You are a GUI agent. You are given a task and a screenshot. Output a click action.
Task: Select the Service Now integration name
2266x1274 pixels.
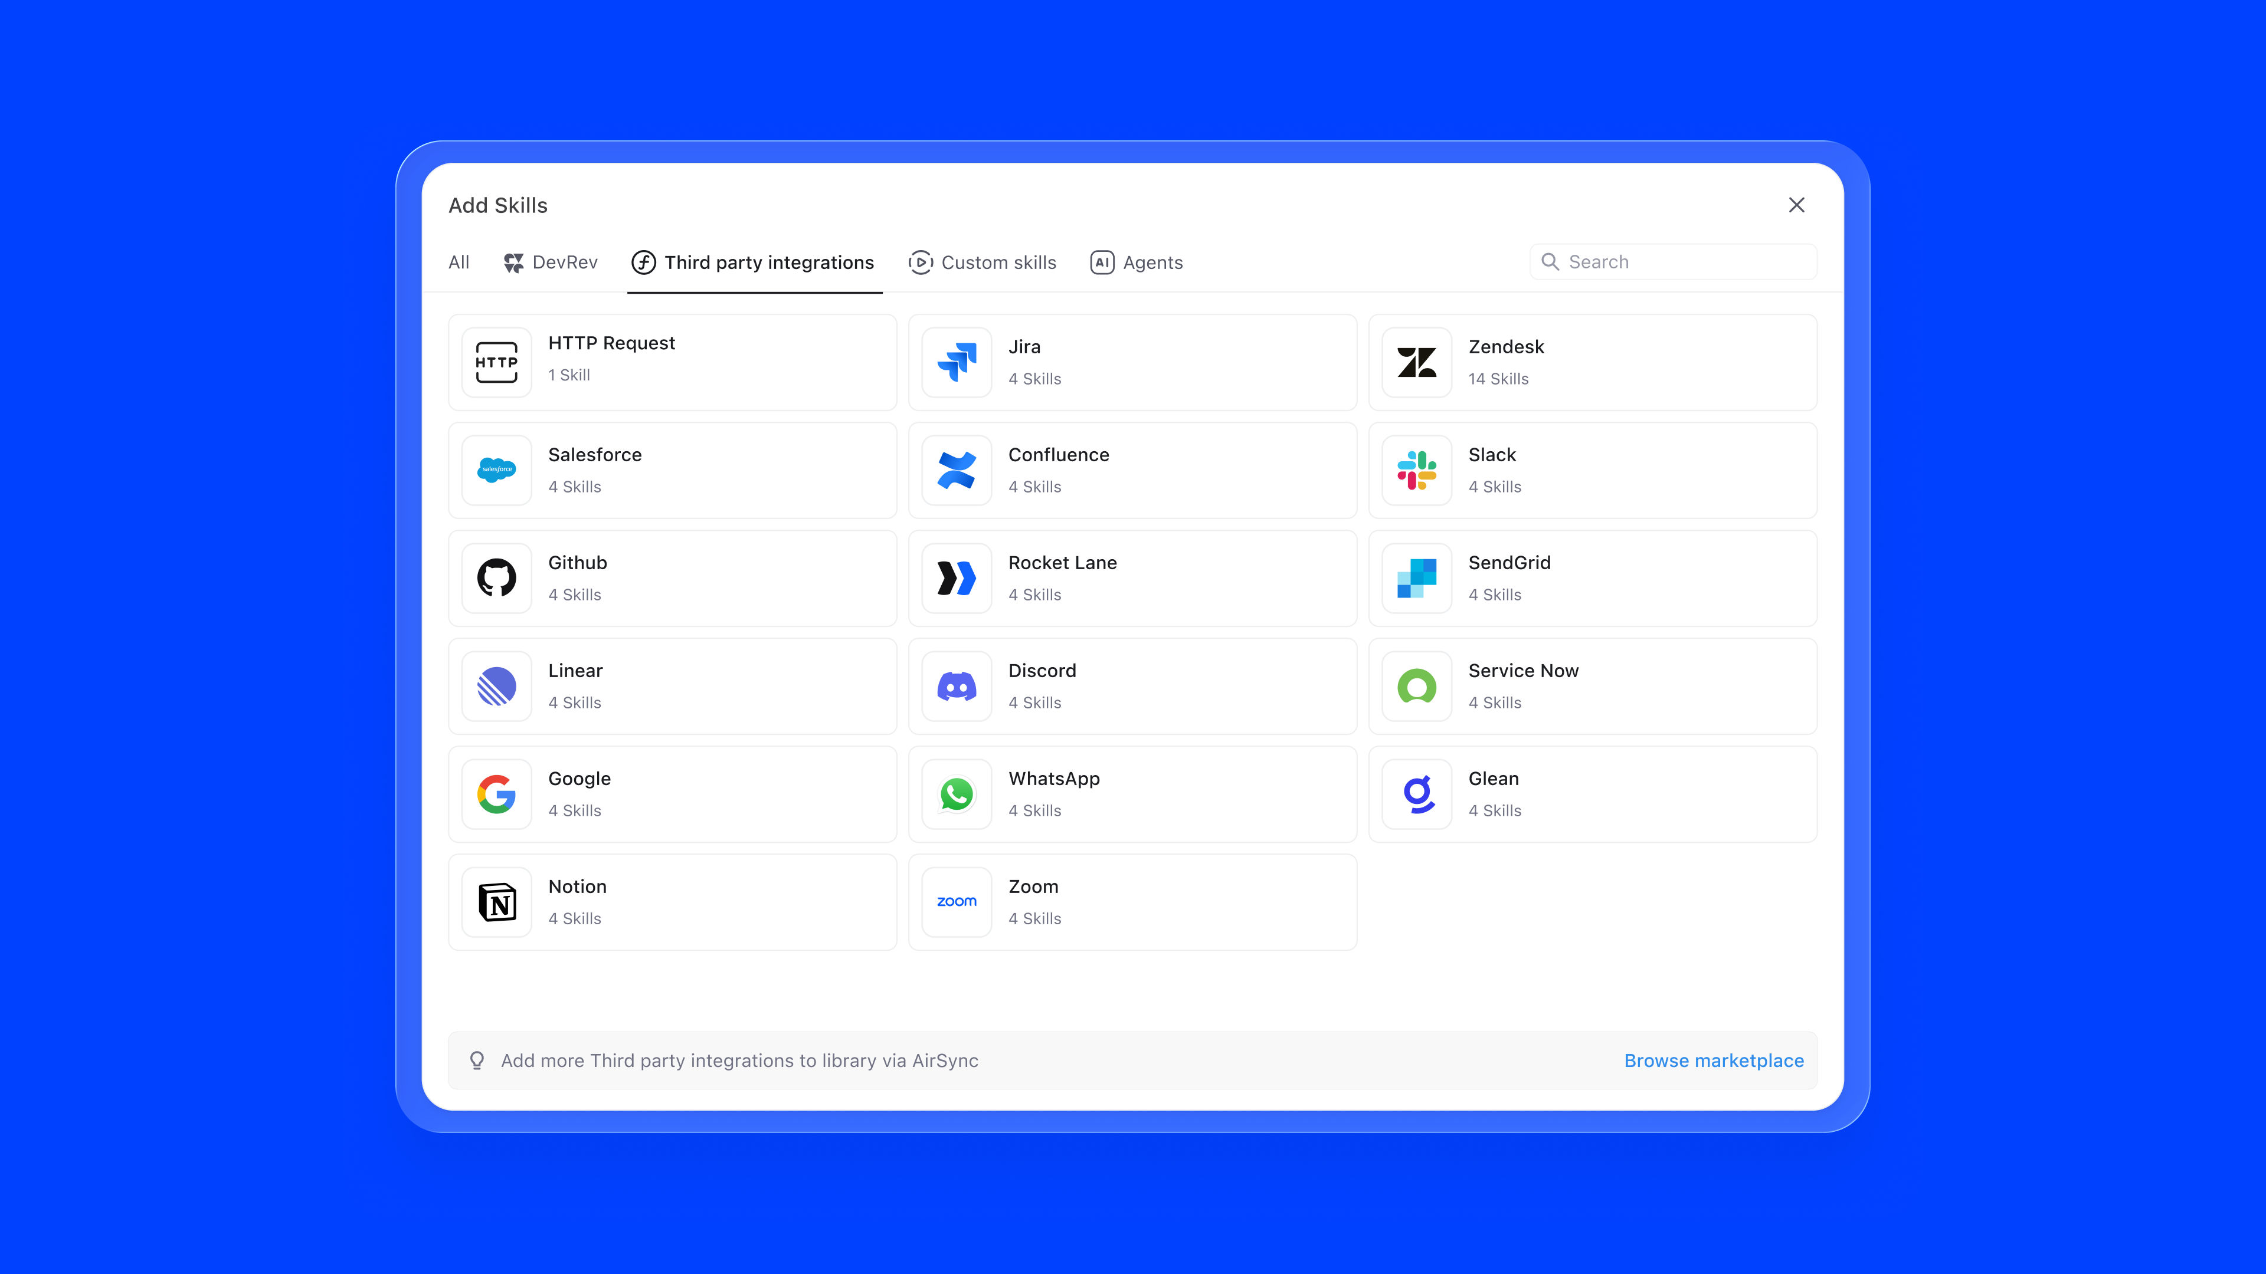coord(1524,671)
